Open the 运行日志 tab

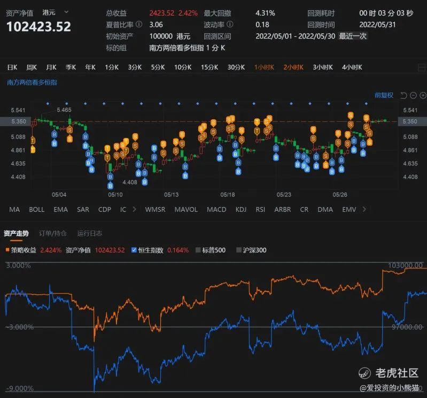point(90,233)
